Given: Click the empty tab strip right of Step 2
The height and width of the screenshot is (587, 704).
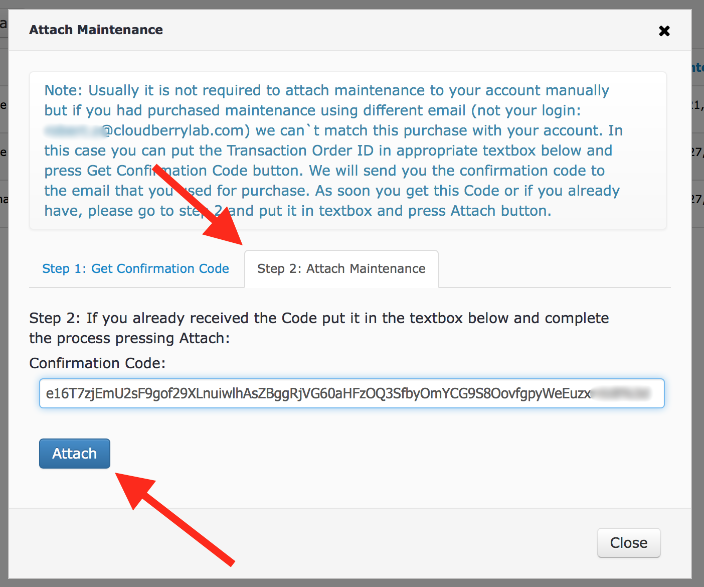Looking at the screenshot, I should (x=555, y=269).
